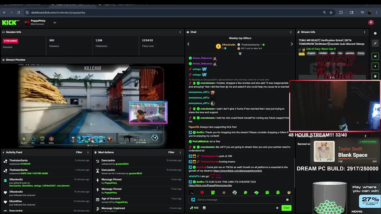
Task: Toggle the notes sidebar button
Action: coord(375,76)
